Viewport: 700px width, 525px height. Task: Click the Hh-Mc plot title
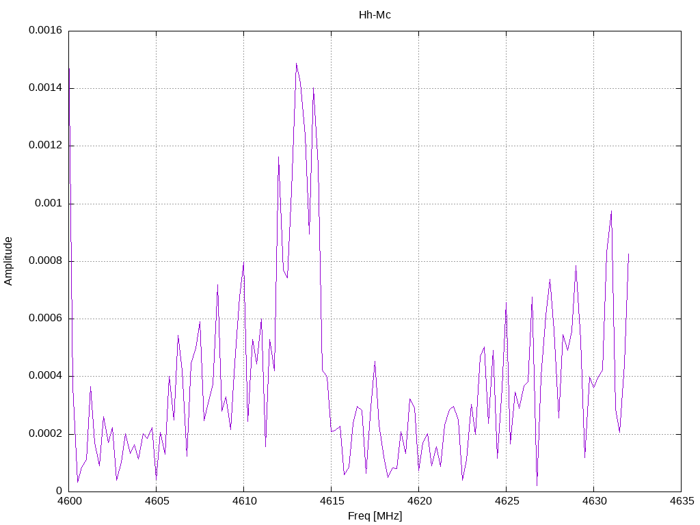click(375, 15)
